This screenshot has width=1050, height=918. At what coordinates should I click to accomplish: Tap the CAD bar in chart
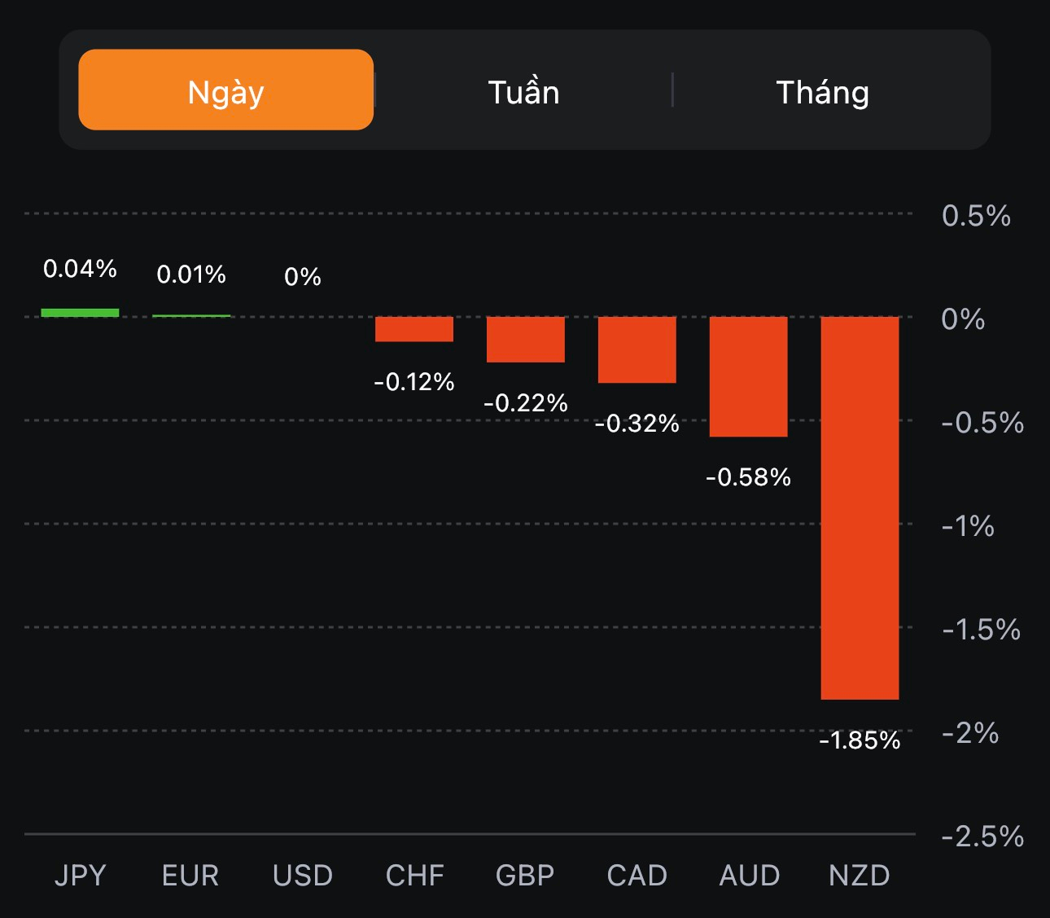tap(637, 349)
